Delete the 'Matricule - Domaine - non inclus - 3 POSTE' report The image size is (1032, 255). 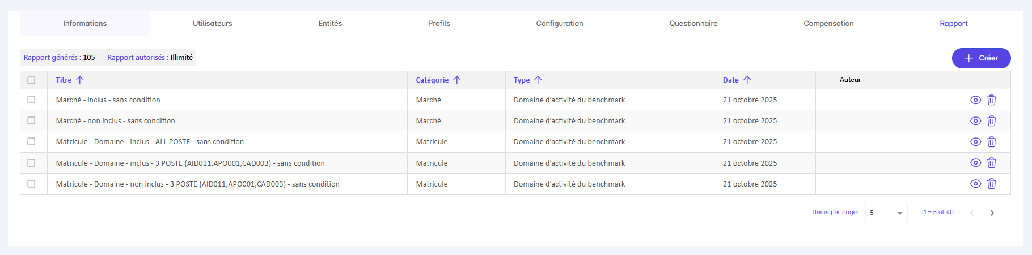pos(991,184)
